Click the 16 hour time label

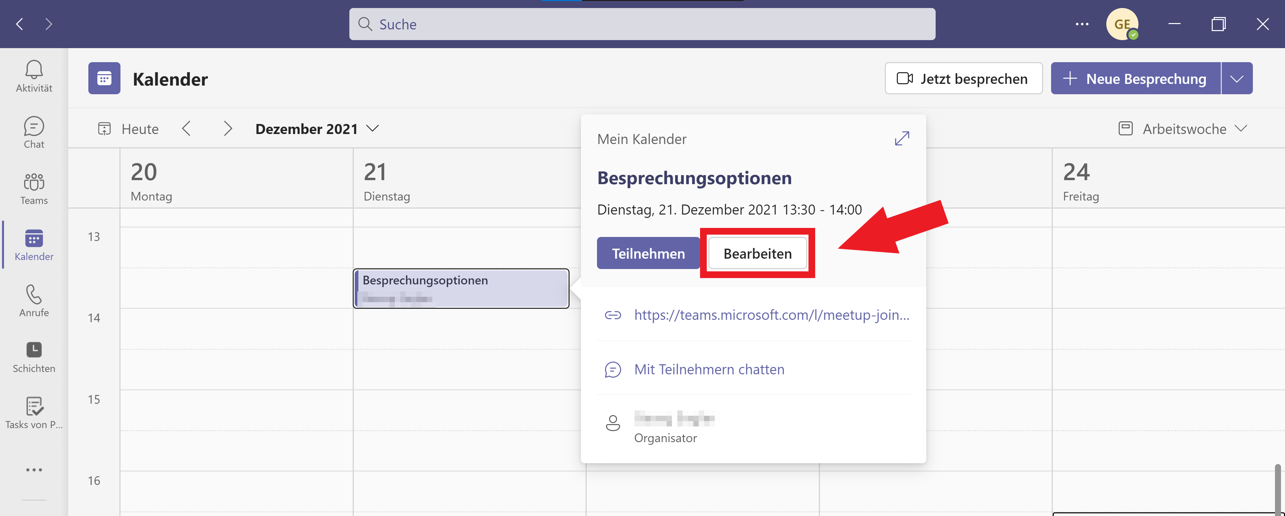(x=94, y=481)
